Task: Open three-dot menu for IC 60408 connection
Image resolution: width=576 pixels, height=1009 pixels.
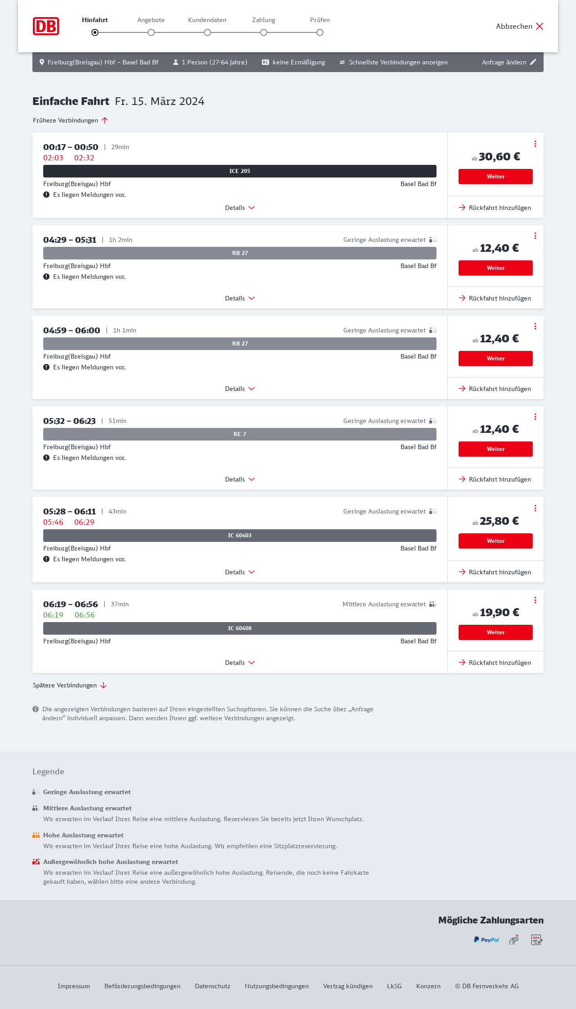Action: pos(535,600)
